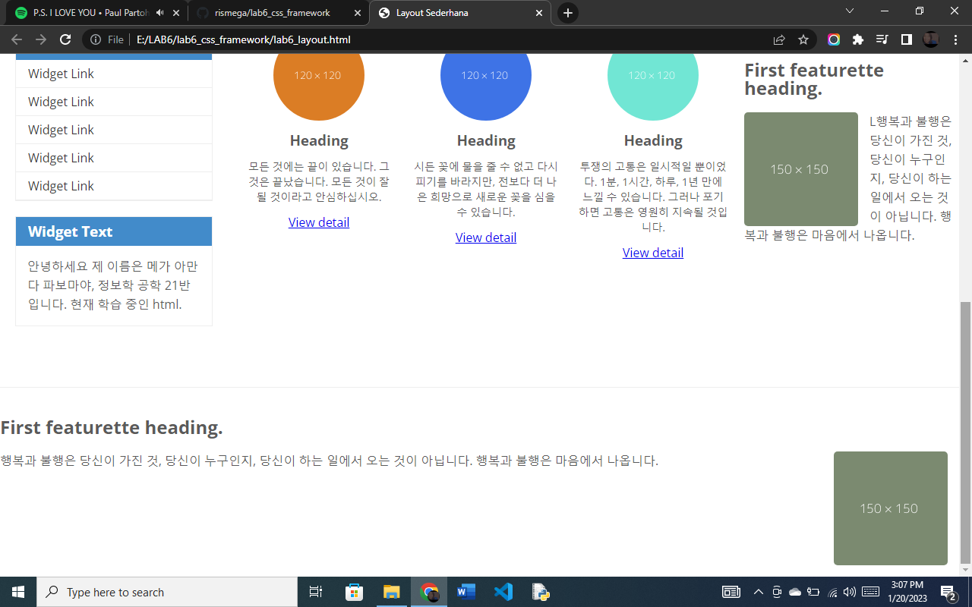Screen dimensions: 972x607
Task: Open the site information icon in address bar
Action: (95, 39)
